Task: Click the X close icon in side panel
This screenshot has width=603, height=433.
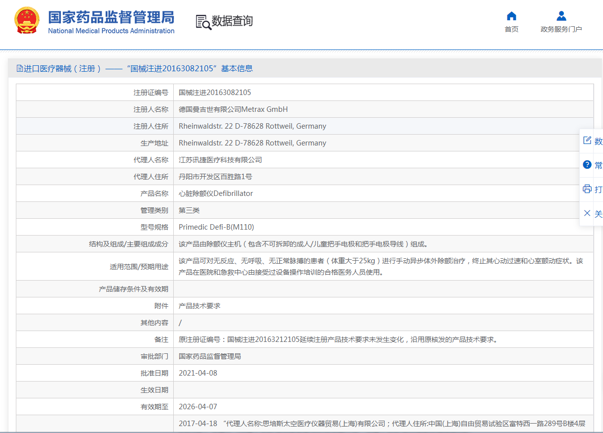Action: point(587,213)
